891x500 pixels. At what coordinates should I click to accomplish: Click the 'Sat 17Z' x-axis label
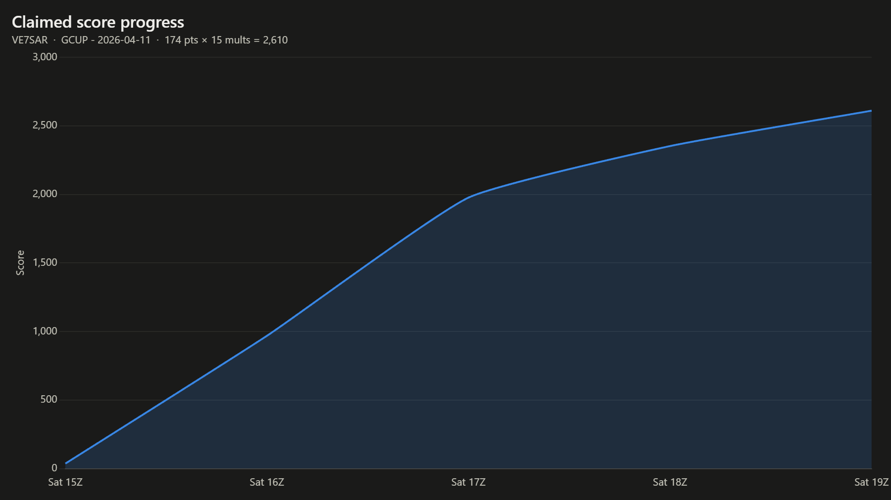468,482
